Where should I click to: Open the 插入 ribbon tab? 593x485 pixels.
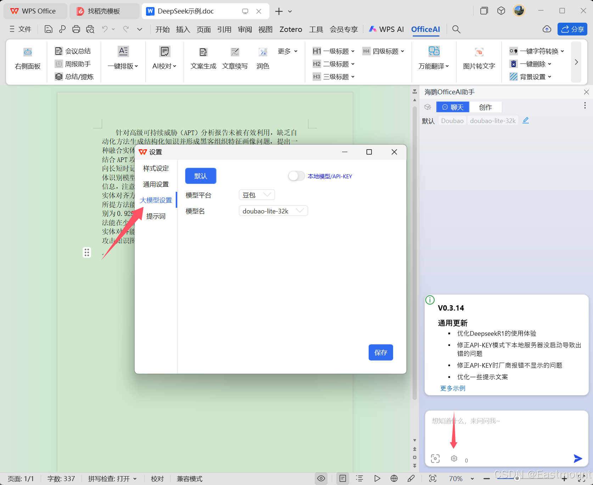click(x=183, y=29)
